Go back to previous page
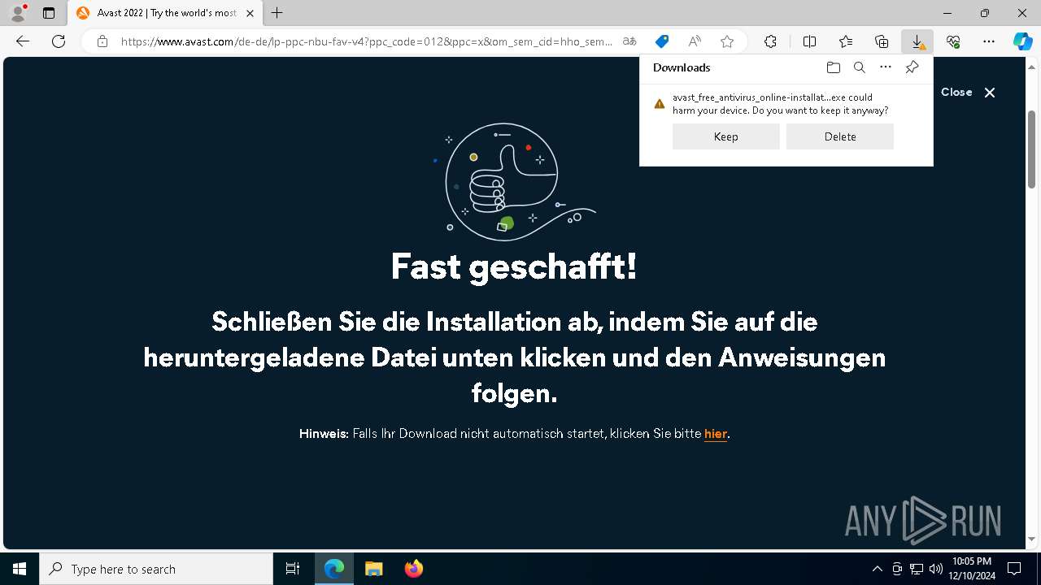Viewport: 1041px width, 585px height. coord(23,41)
